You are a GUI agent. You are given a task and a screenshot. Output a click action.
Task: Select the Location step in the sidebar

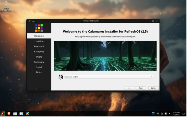point(39,41)
